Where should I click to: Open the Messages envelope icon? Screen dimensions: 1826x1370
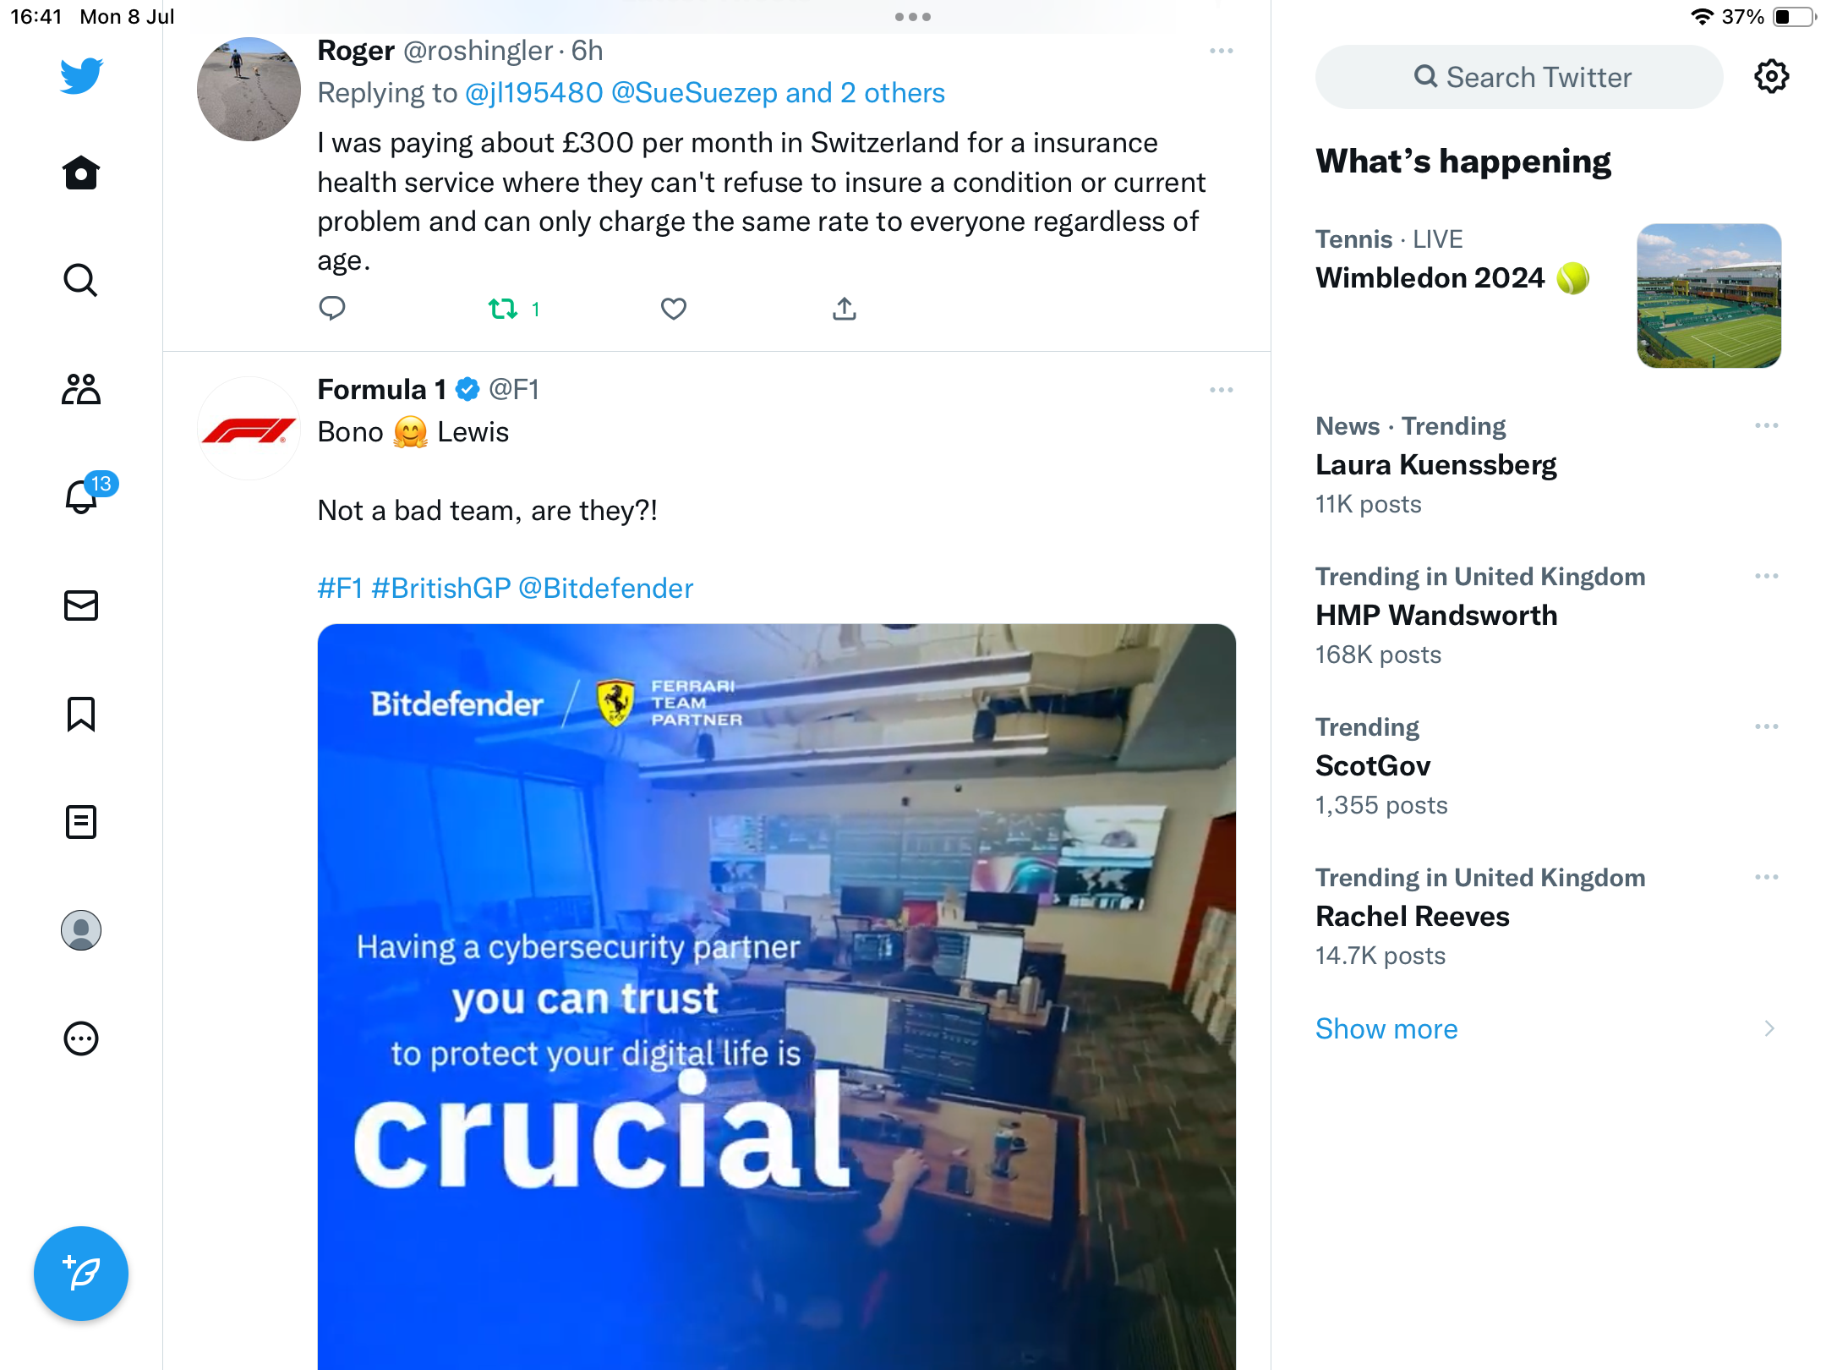point(81,606)
